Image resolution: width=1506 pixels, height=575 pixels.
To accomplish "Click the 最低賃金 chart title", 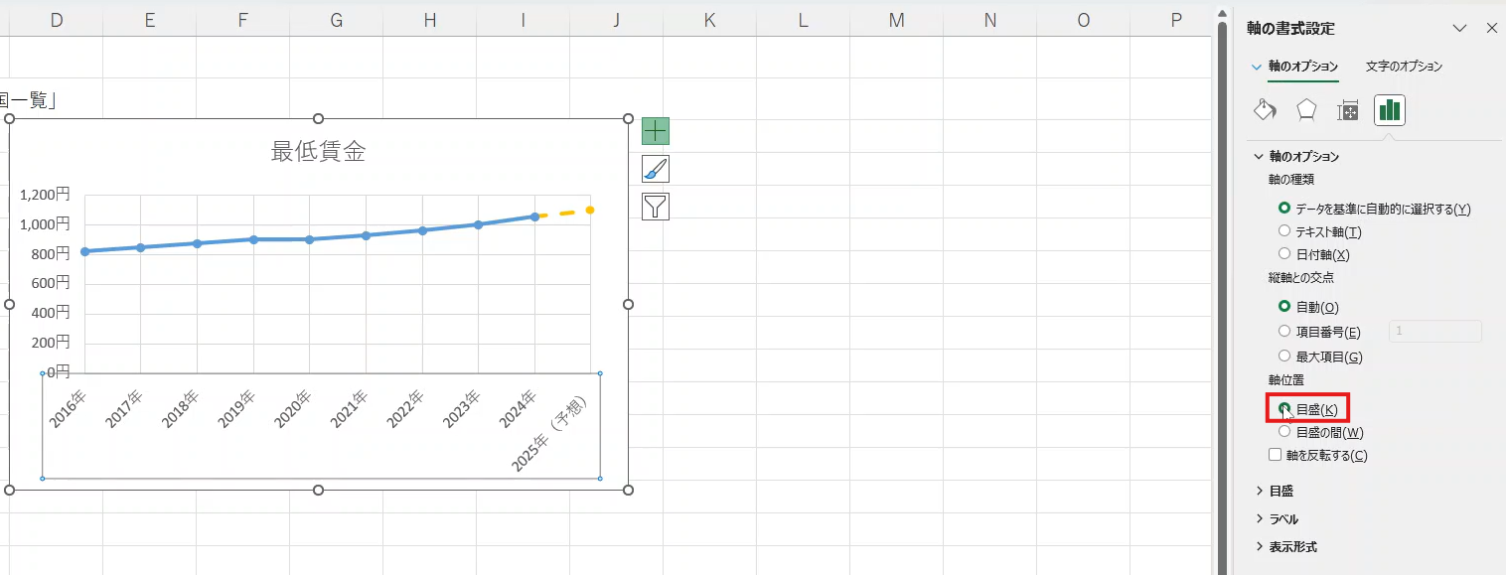I will click(318, 152).
